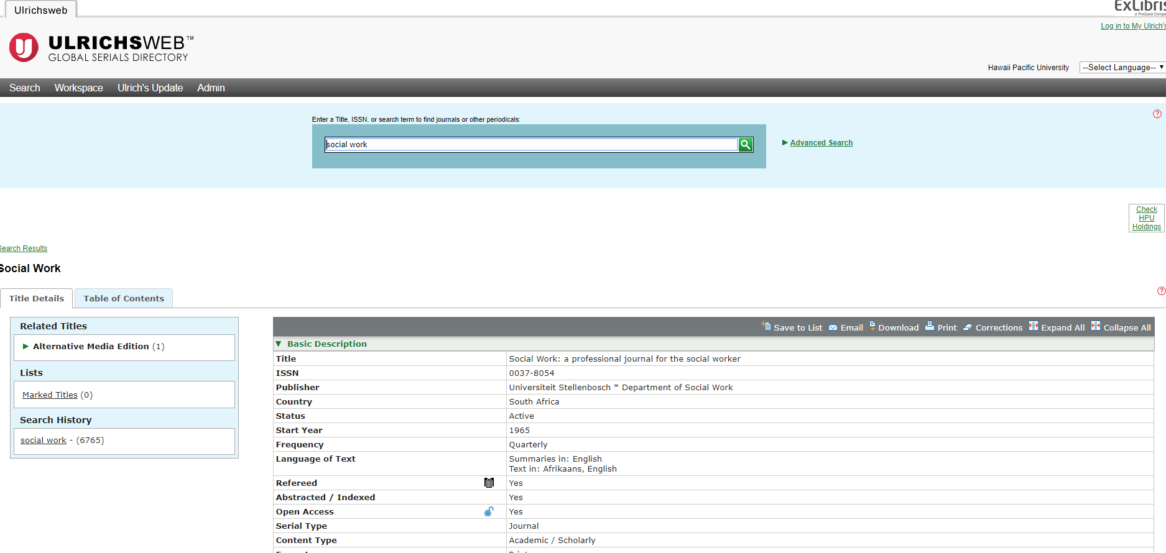Click the start year 1965
Screen dimensions: 1166x553
pyautogui.click(x=520, y=430)
